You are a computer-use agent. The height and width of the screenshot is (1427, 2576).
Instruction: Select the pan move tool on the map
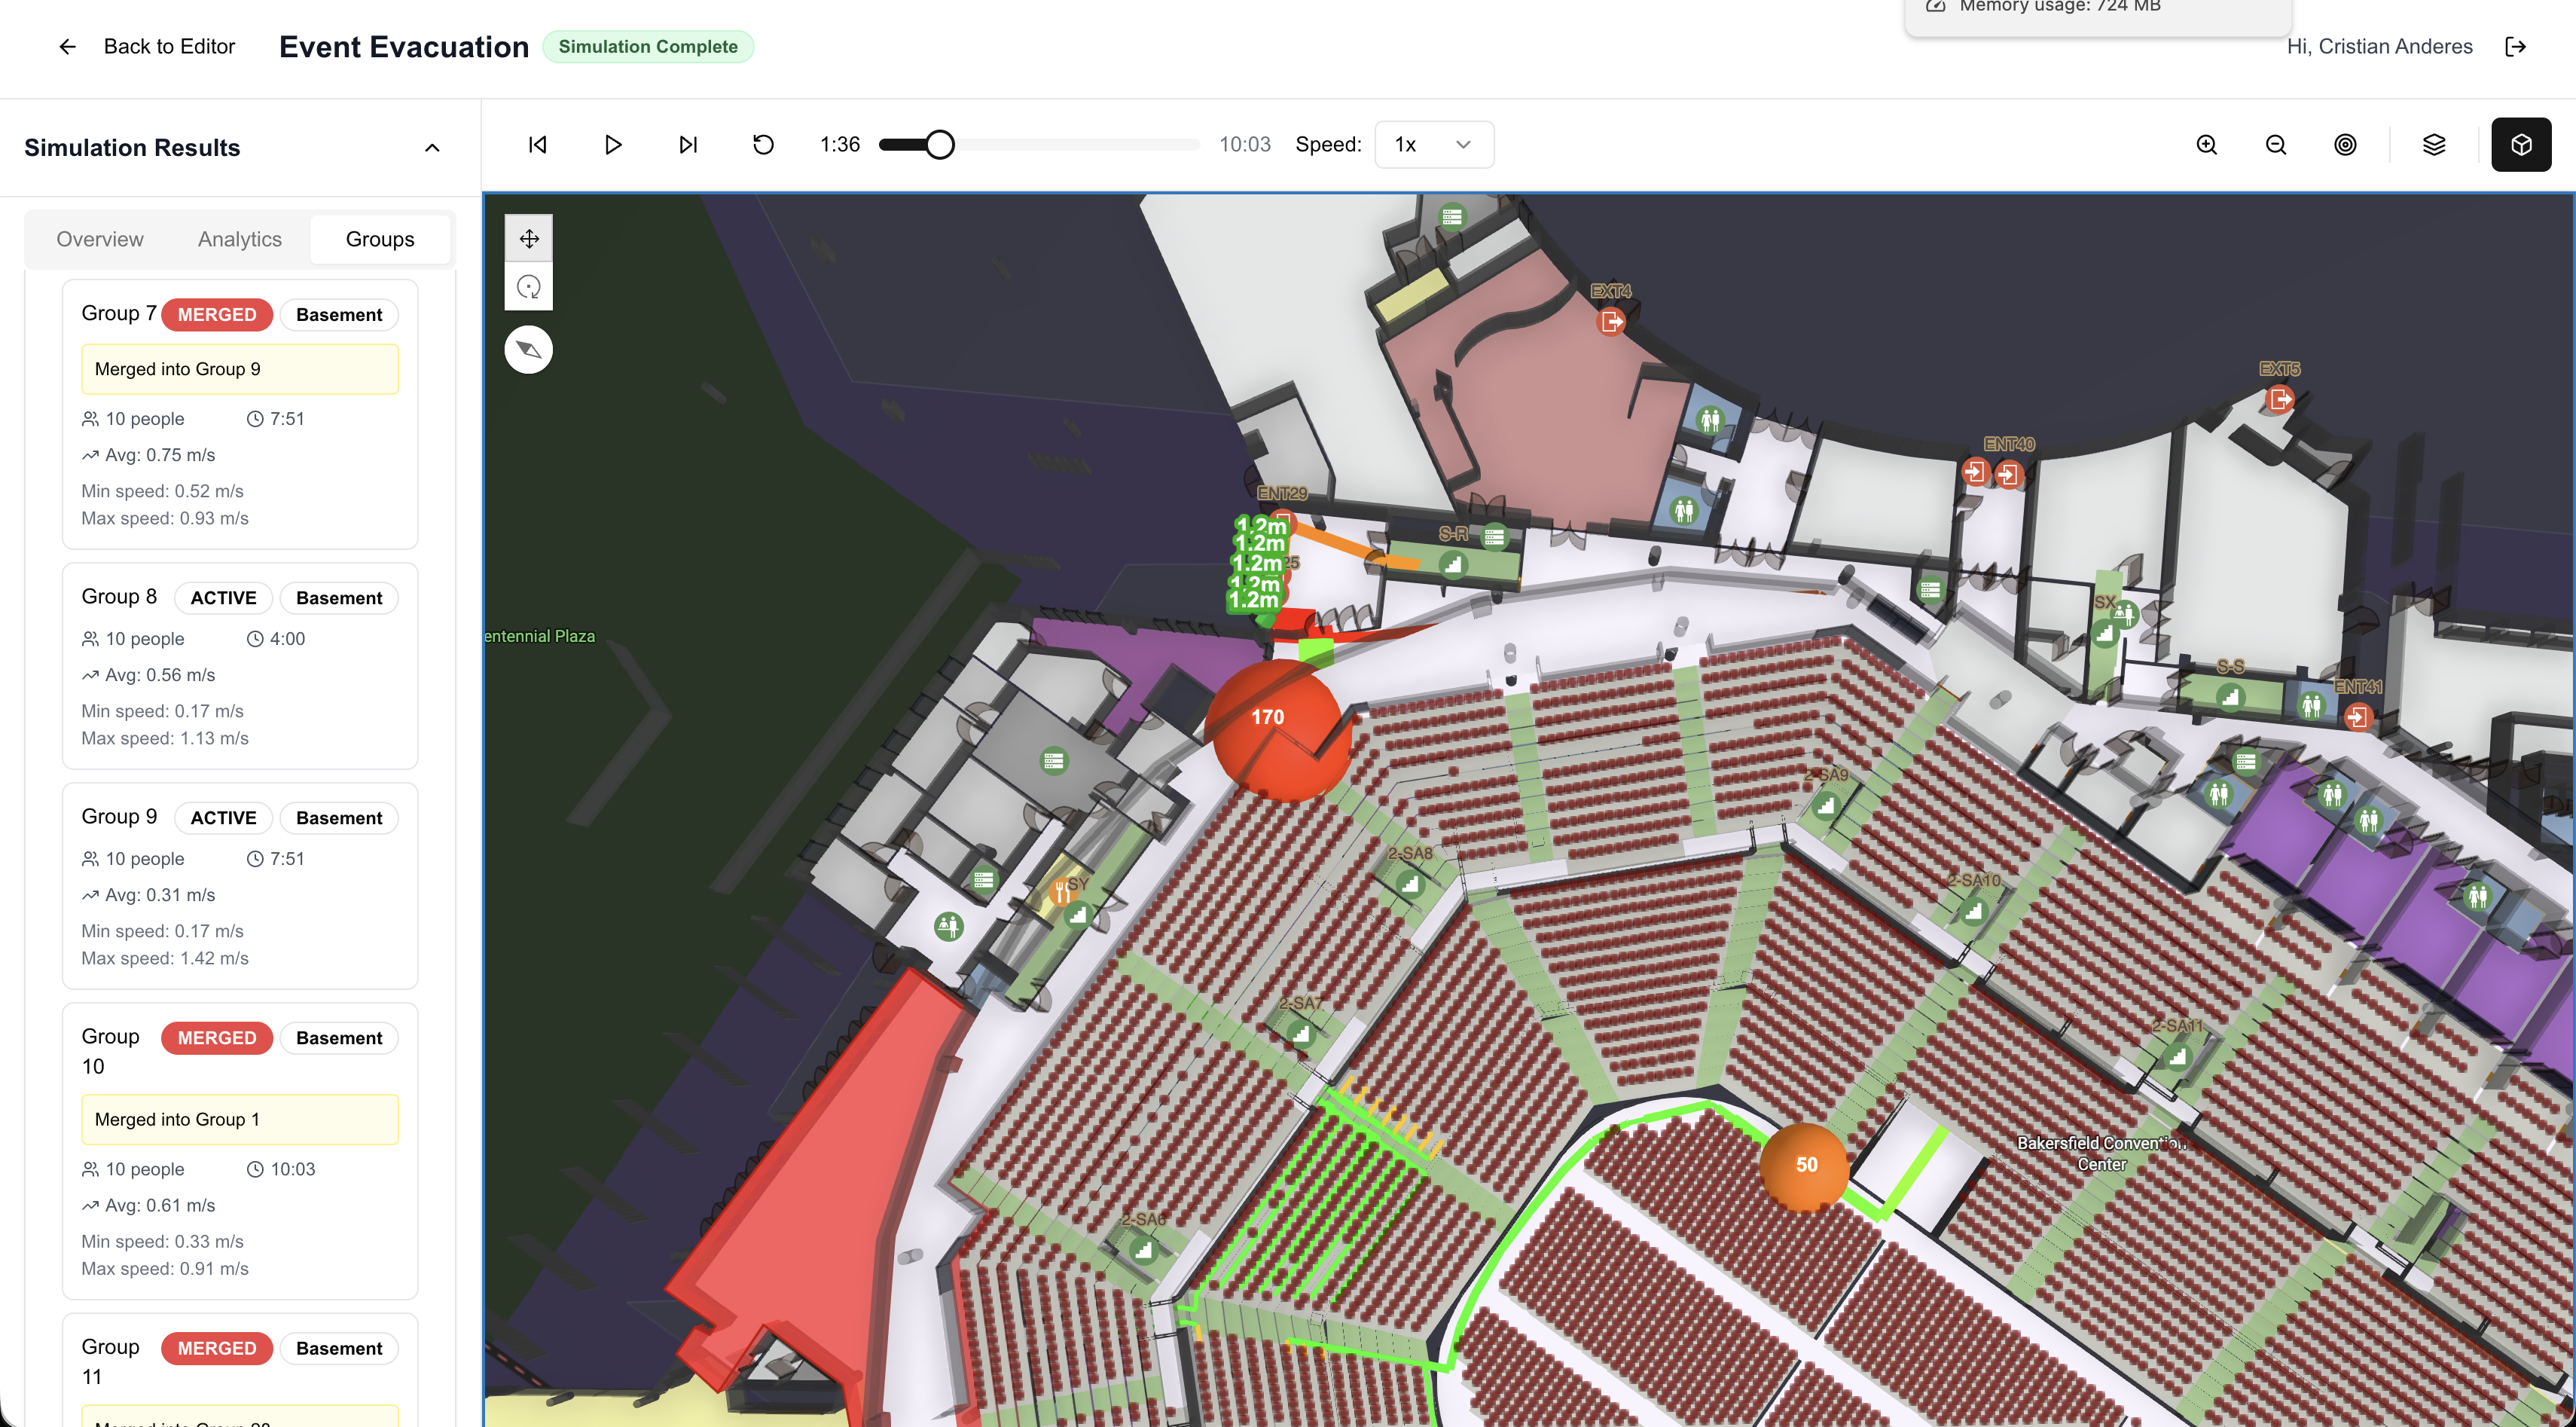click(x=529, y=239)
